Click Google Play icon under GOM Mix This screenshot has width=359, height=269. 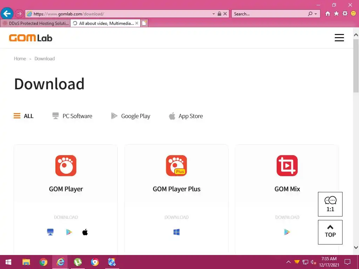point(287,232)
